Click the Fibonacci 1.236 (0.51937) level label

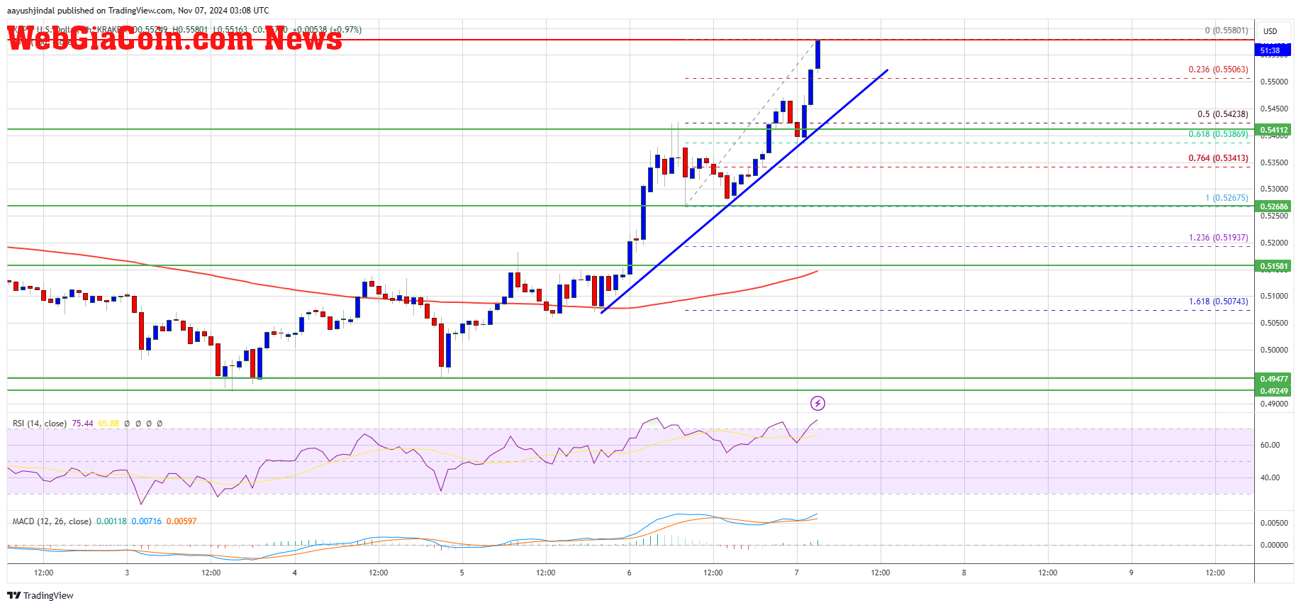pyautogui.click(x=1218, y=238)
